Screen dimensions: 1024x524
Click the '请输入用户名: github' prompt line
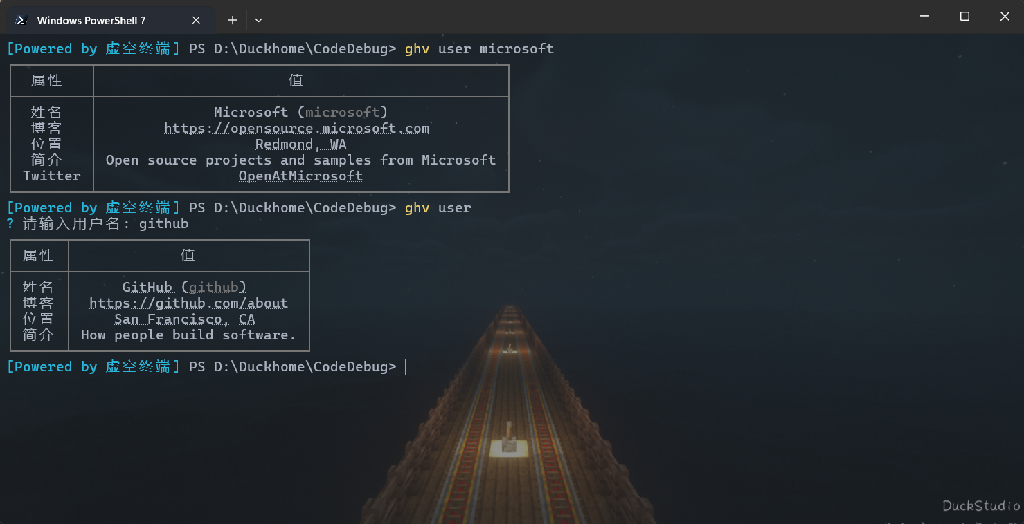coord(98,224)
